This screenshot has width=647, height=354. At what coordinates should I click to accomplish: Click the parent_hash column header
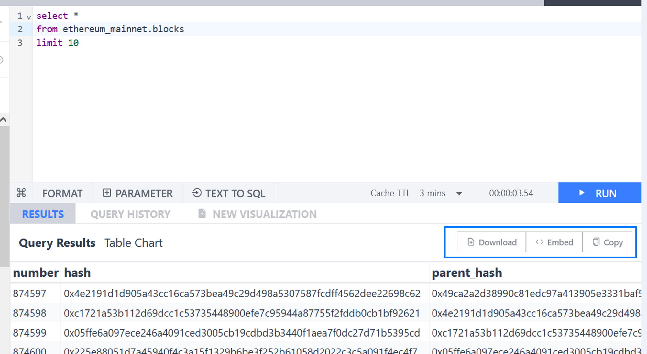click(467, 273)
